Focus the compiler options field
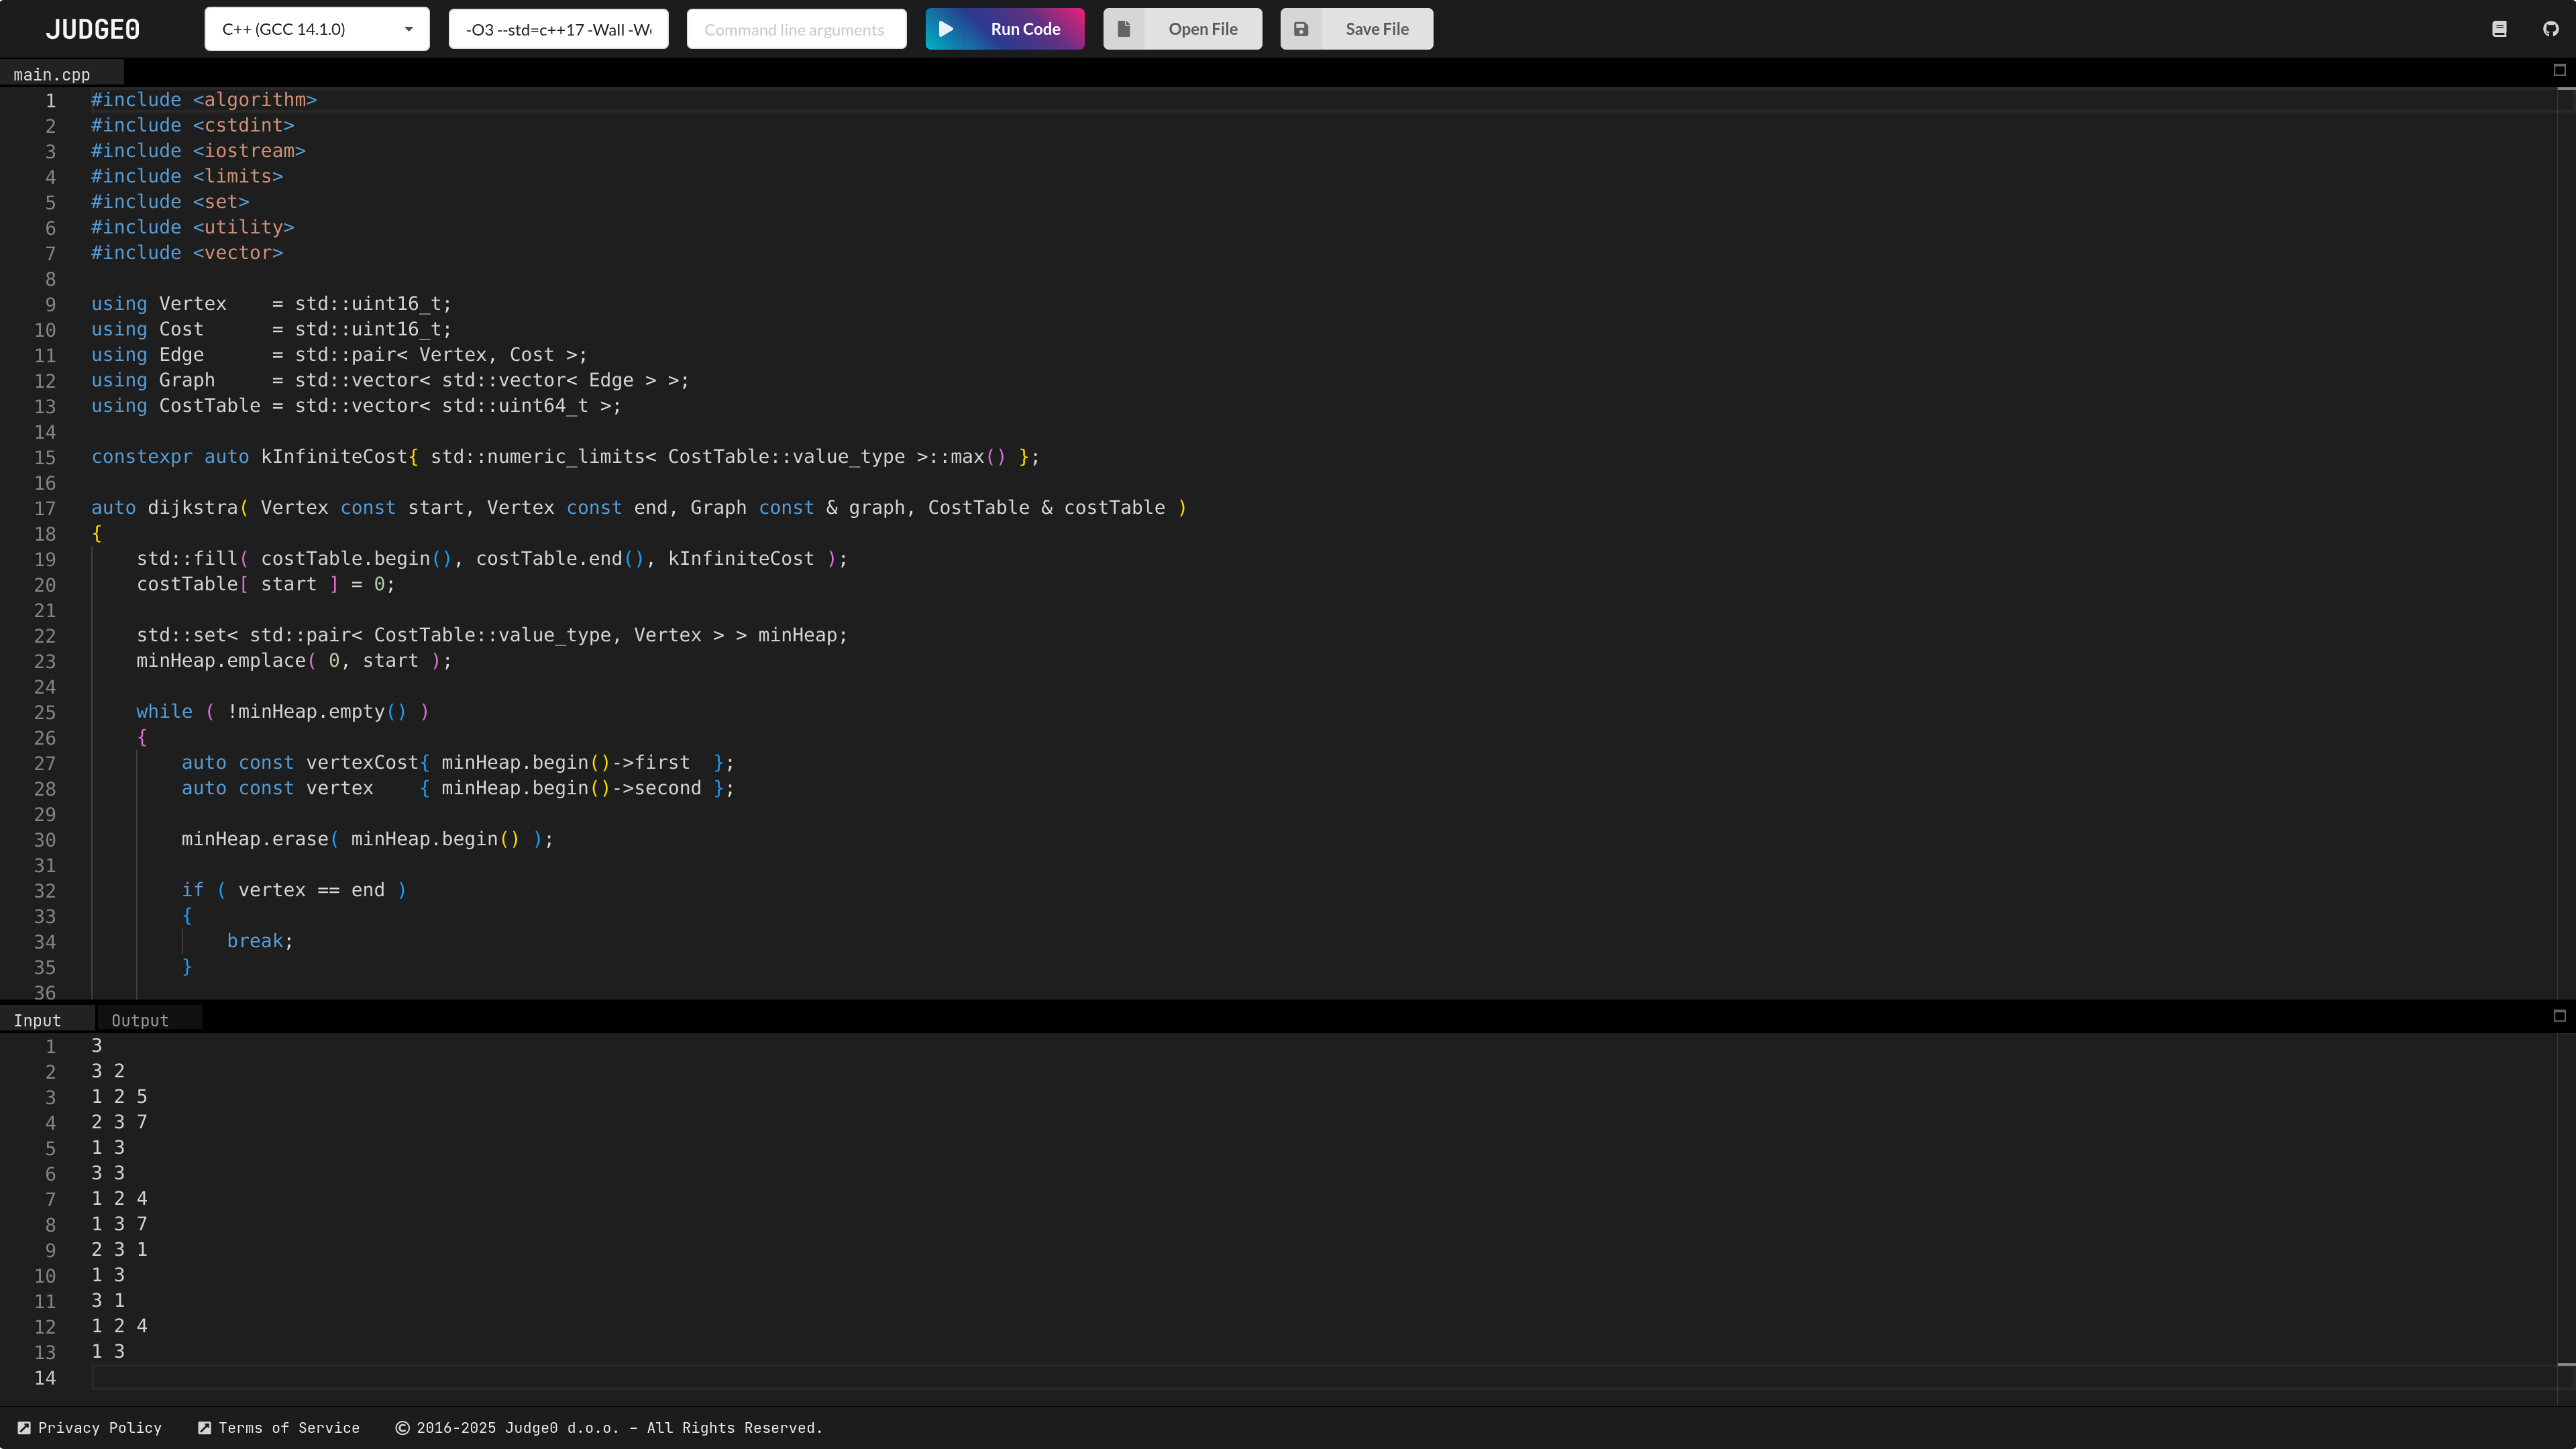 click(558, 29)
